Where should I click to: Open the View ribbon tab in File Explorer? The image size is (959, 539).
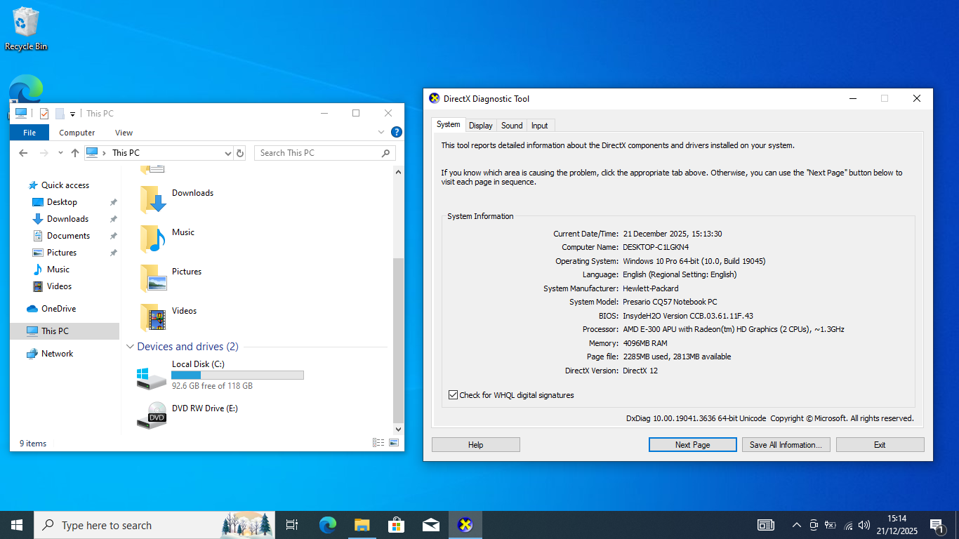pos(124,133)
